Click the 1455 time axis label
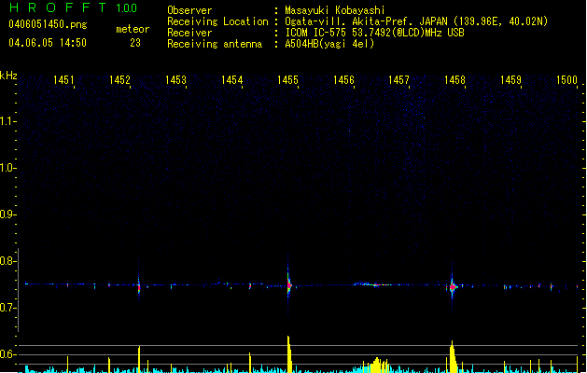The image size is (587, 373). click(287, 80)
